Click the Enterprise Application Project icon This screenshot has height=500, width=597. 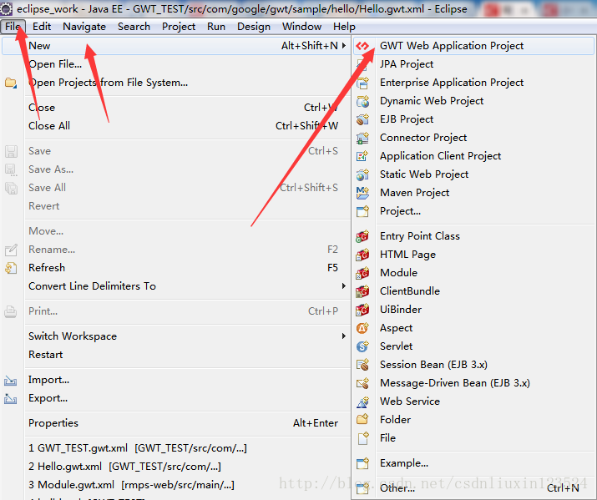point(362,83)
